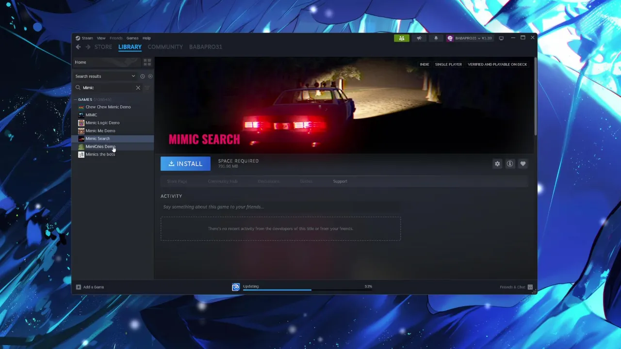
Task: Open the Steam menu in the title bar
Action: pos(87,38)
